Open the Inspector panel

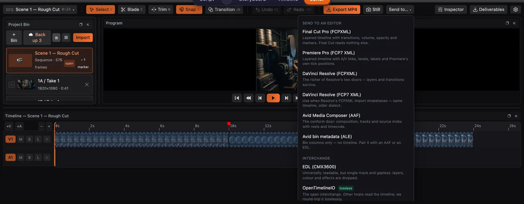452,9
